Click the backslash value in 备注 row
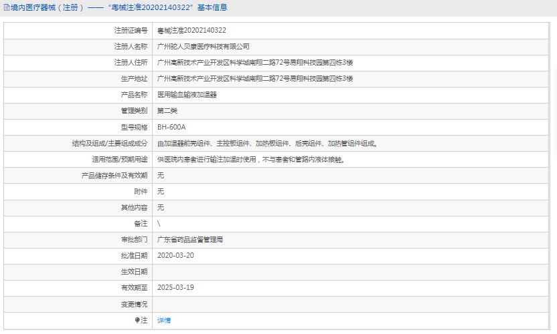Screen dimensions: 557x334 pos(159,223)
